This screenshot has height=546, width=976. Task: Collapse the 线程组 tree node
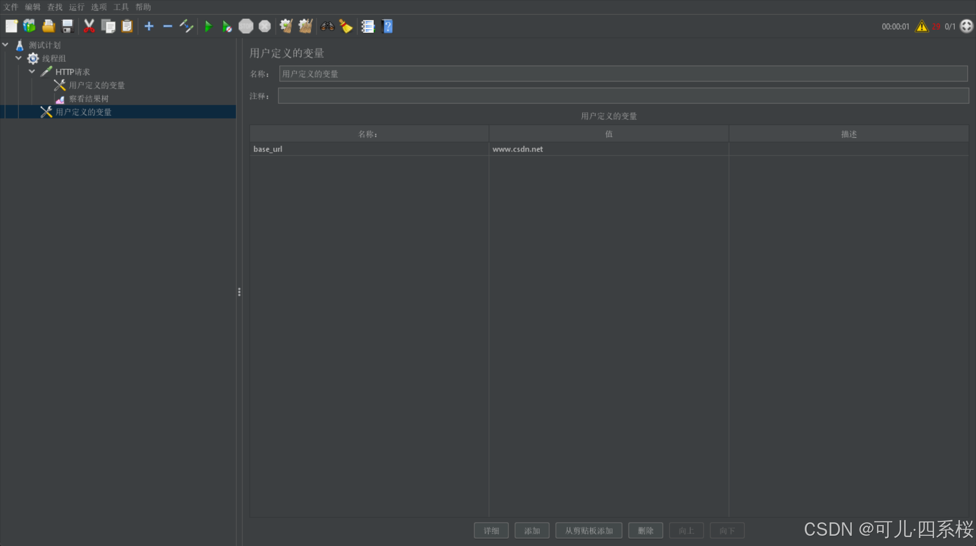19,58
